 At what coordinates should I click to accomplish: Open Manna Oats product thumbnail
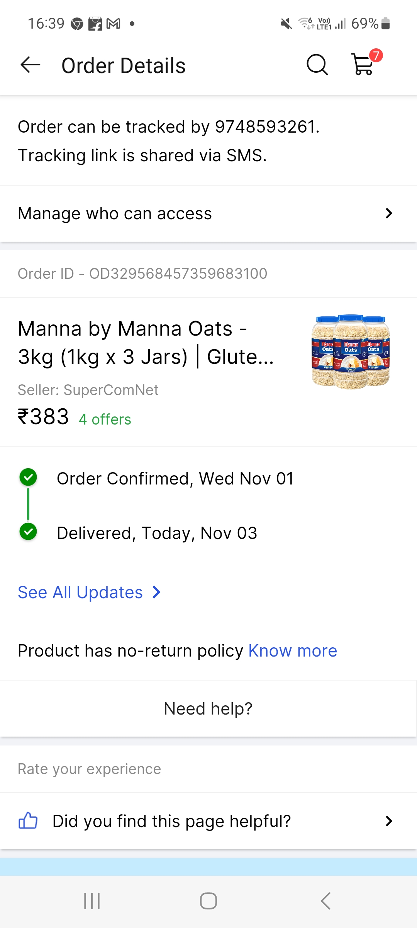click(x=351, y=351)
